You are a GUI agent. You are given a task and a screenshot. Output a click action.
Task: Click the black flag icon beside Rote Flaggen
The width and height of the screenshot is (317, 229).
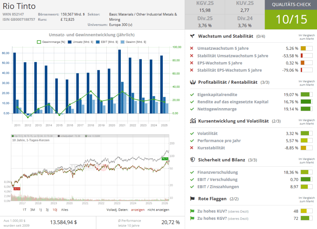pyautogui.click(x=192, y=199)
